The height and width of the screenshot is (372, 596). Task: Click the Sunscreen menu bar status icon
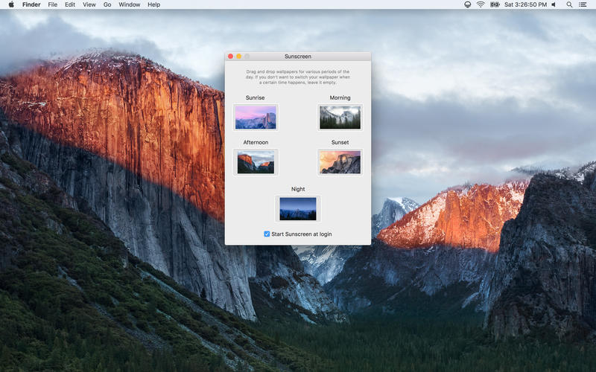[467, 4]
